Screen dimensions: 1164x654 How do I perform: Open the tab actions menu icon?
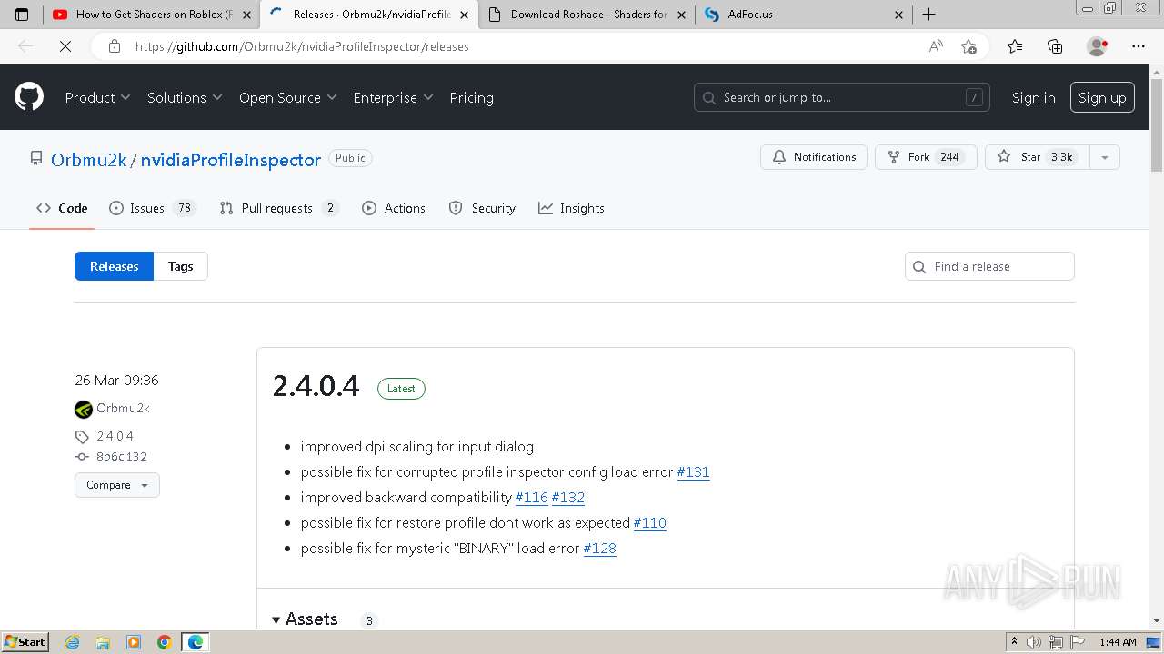[x=22, y=15]
